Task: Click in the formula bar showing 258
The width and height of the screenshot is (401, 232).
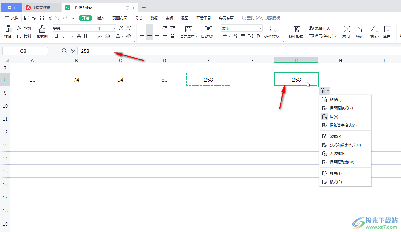Action: click(x=239, y=51)
